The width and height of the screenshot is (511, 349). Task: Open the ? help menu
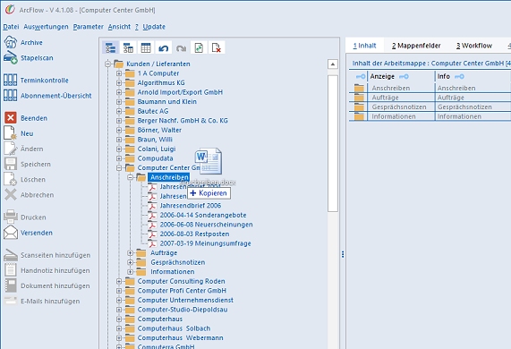pos(137,27)
